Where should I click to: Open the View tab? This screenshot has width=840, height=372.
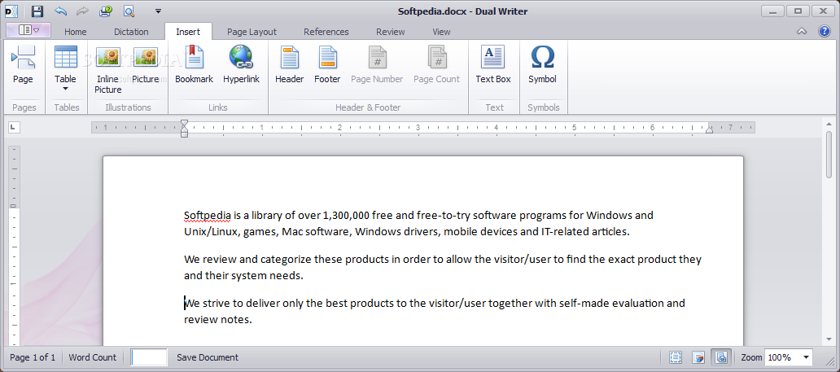441,32
